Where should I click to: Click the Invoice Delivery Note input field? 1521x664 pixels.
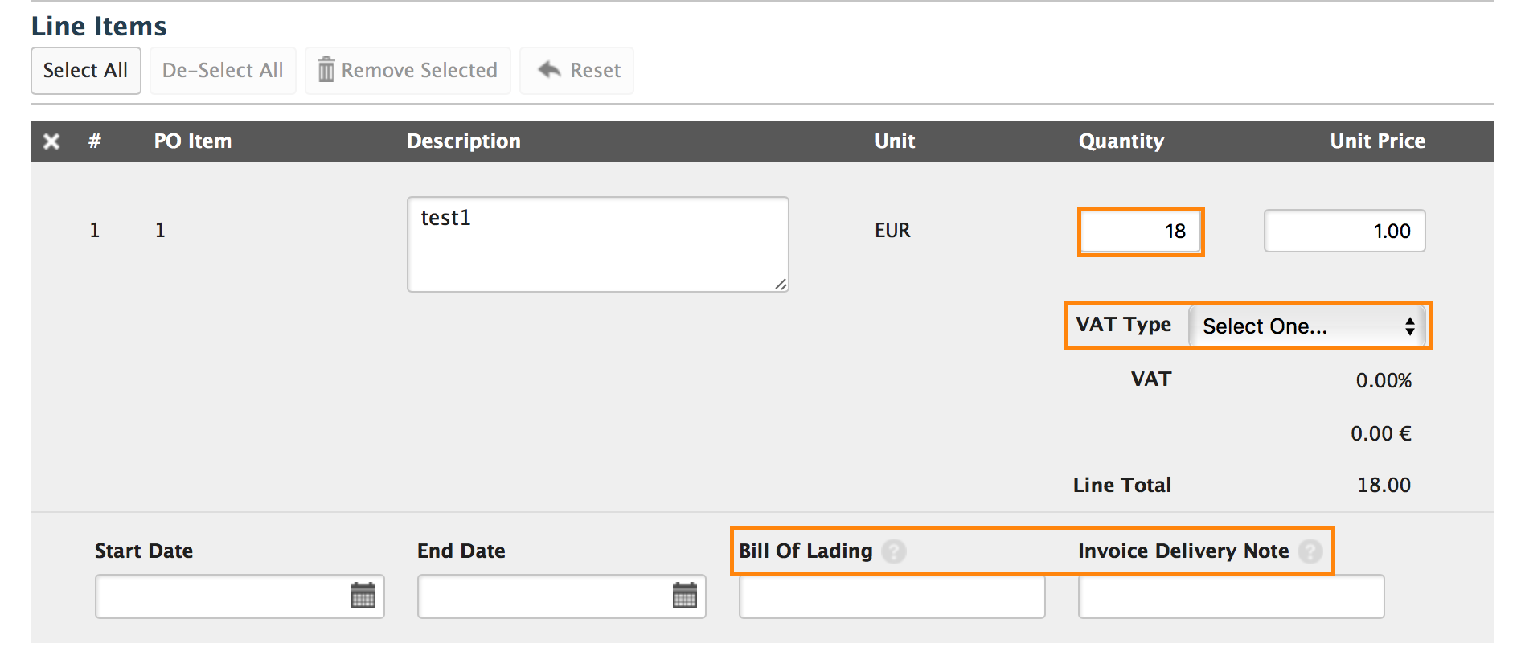(x=1231, y=596)
